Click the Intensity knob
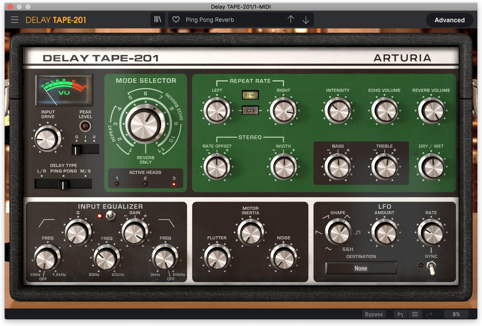Image resolution: width=482 pixels, height=326 pixels. [x=337, y=111]
